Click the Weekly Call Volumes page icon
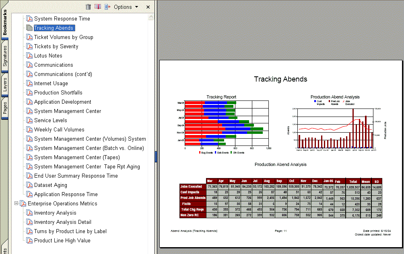The height and width of the screenshot is (254, 404). (x=29, y=130)
